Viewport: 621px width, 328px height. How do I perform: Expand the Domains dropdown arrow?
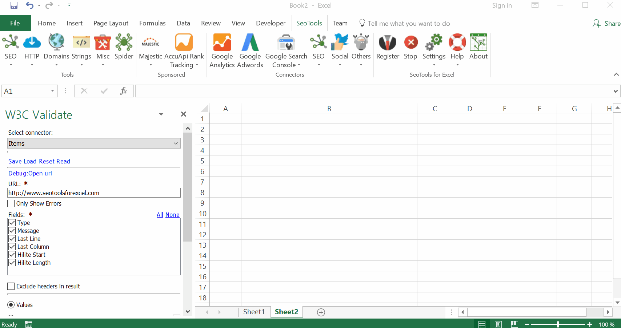(56, 65)
